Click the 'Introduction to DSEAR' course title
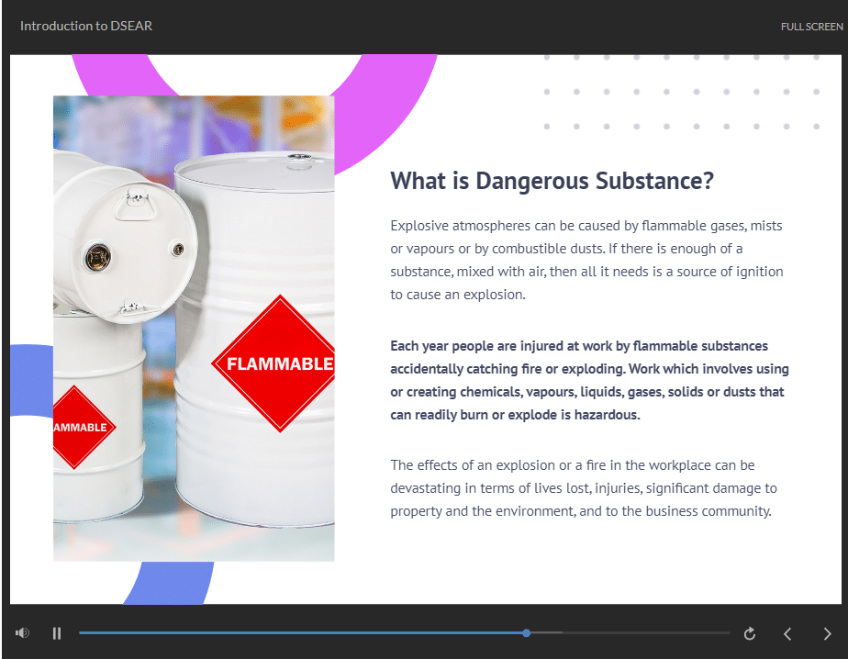 coord(86,26)
